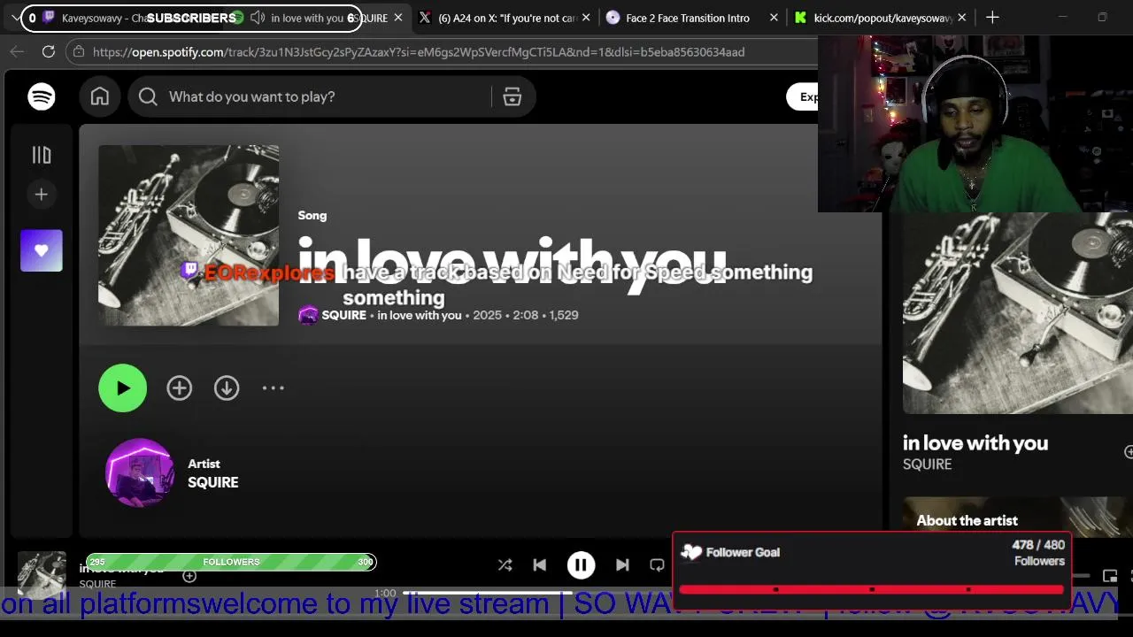Create a playlist with plus icon

pos(42,194)
